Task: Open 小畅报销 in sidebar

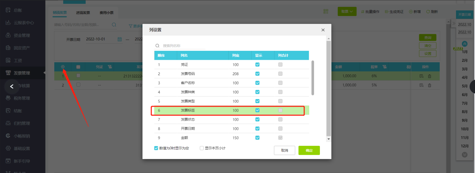Action: [x=18, y=136]
